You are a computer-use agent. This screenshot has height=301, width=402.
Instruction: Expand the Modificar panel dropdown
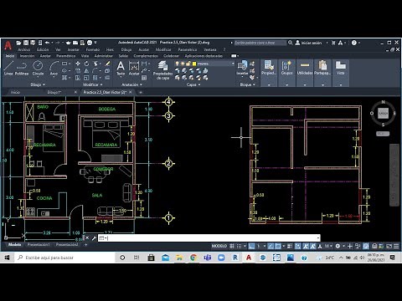pos(93,84)
